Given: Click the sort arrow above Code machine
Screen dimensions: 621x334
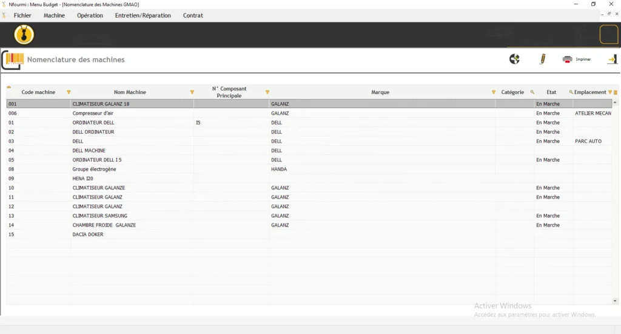Looking at the screenshot, I should [x=8, y=87].
